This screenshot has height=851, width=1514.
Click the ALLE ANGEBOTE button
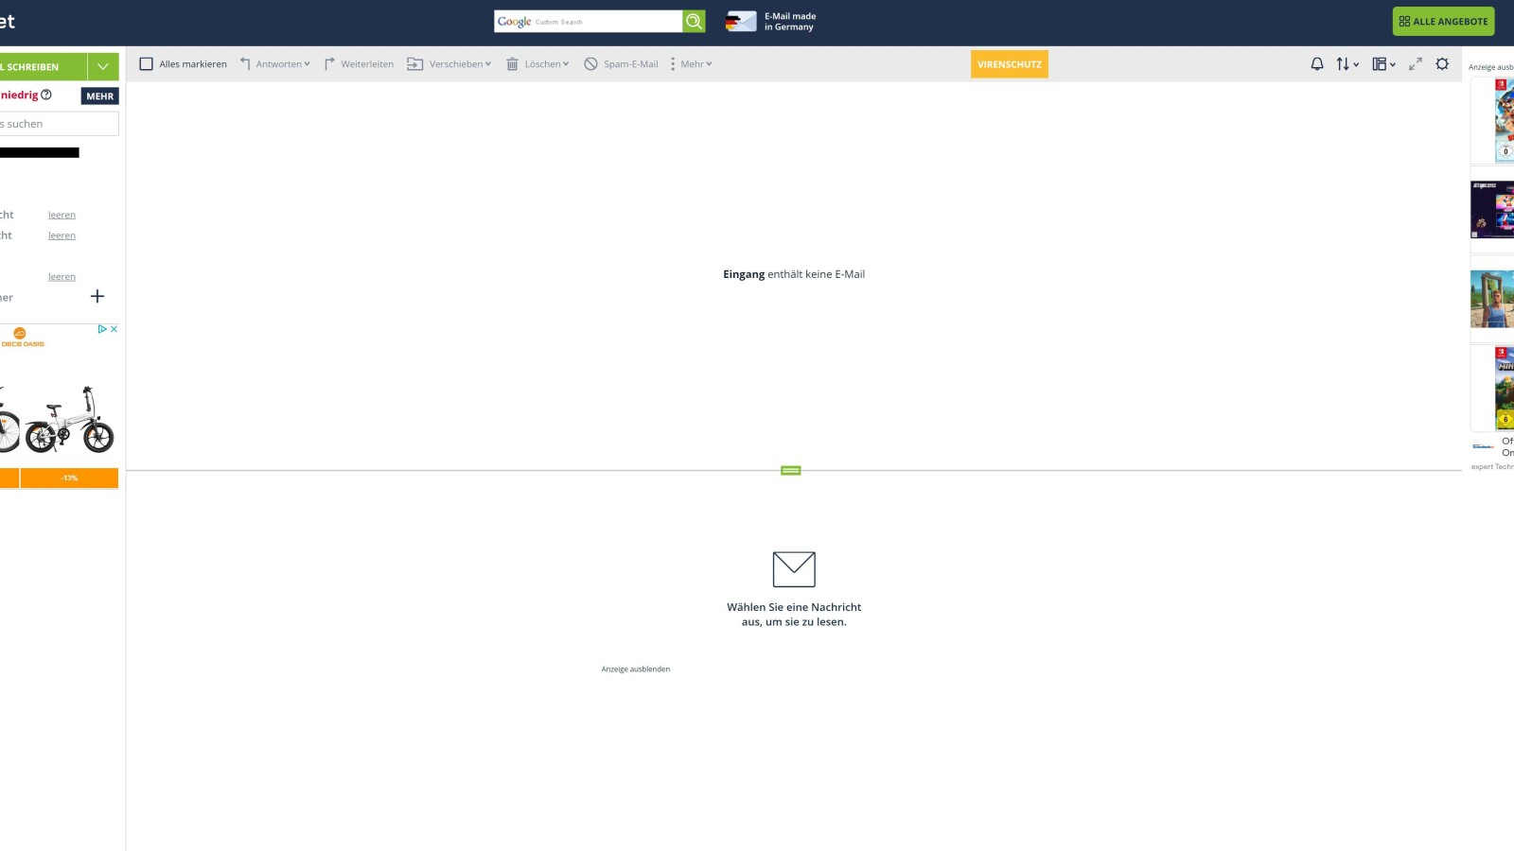1443,22
